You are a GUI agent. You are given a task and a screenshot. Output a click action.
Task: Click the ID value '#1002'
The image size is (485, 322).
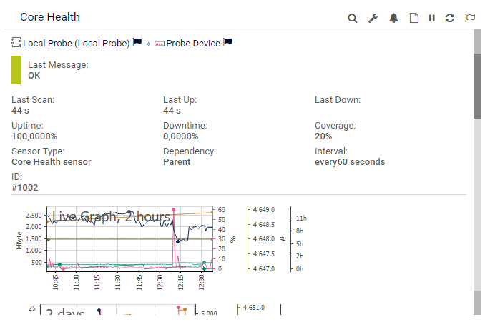(25, 187)
